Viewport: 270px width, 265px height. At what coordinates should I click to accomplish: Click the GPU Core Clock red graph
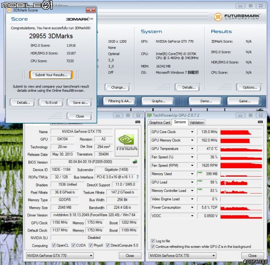tap(241, 132)
